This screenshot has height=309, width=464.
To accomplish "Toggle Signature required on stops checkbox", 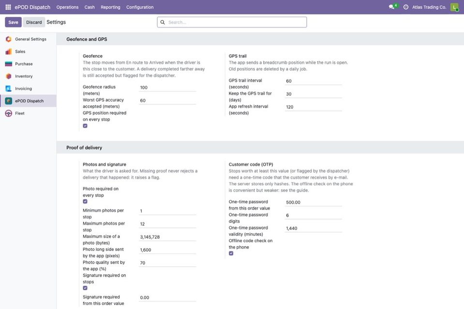I will click(85, 288).
